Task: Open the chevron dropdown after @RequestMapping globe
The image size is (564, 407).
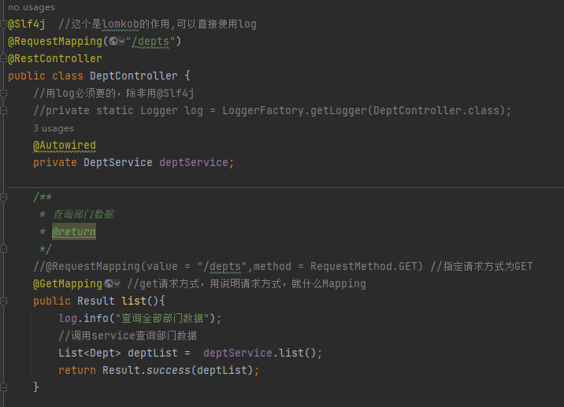Action: click(121, 41)
